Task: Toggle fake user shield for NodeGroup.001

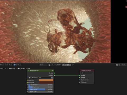Action: (x=52, y=78)
